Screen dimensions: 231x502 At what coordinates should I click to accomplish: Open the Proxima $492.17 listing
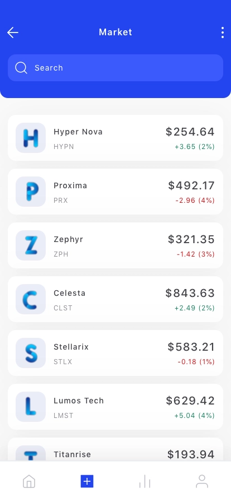116,192
